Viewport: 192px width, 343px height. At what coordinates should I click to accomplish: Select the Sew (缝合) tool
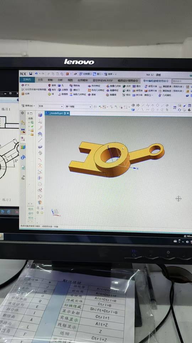pos(137,86)
